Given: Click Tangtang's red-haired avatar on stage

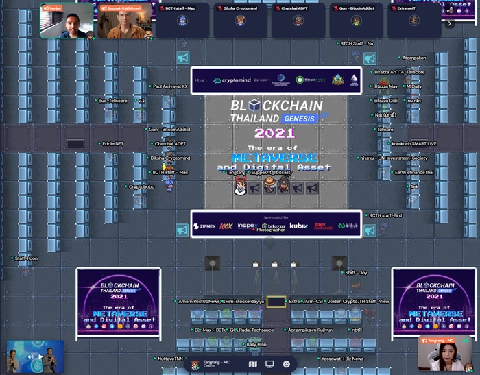Looking at the screenshot, I should click(x=240, y=186).
